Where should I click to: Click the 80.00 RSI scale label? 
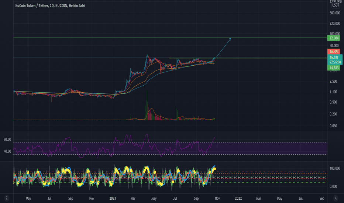click(7, 140)
